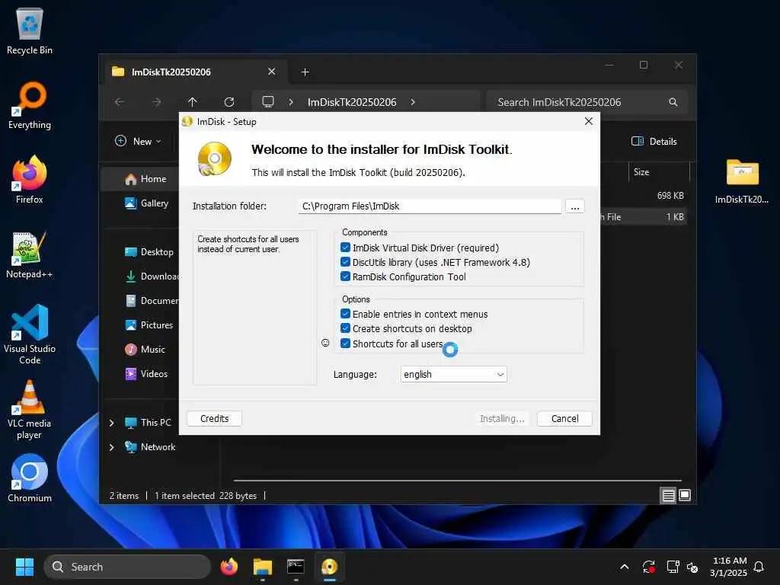Open the New dropdown in Explorer

click(138, 141)
